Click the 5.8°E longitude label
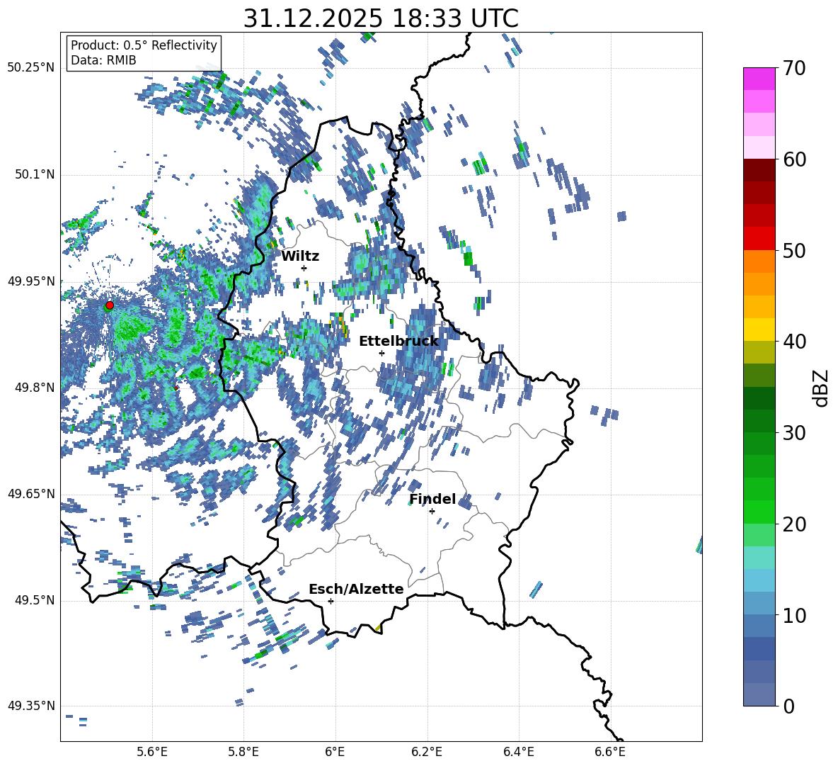838x766 pixels. click(243, 752)
